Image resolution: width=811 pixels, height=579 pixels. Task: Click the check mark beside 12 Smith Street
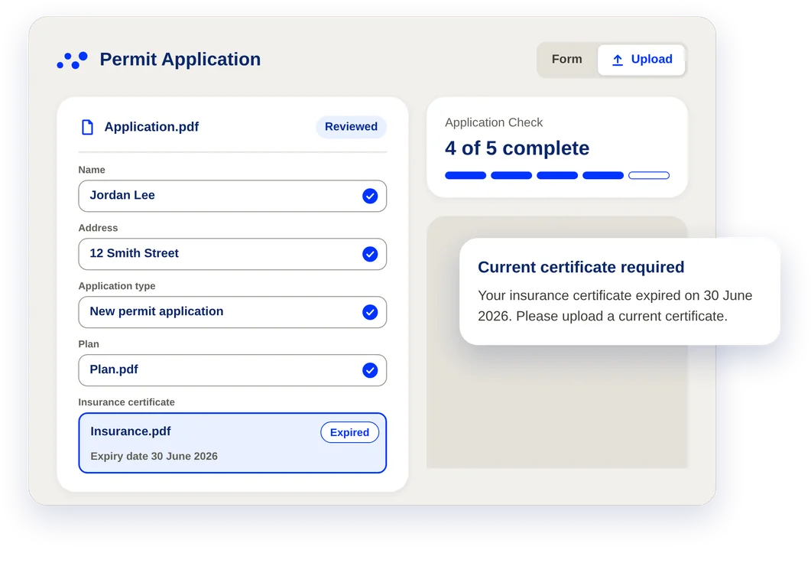[370, 254]
